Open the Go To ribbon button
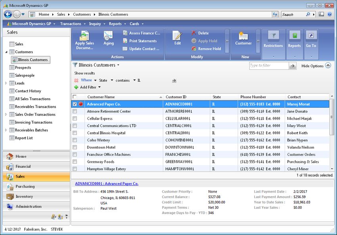The width and height of the screenshot is (337, 235). [x=311, y=44]
